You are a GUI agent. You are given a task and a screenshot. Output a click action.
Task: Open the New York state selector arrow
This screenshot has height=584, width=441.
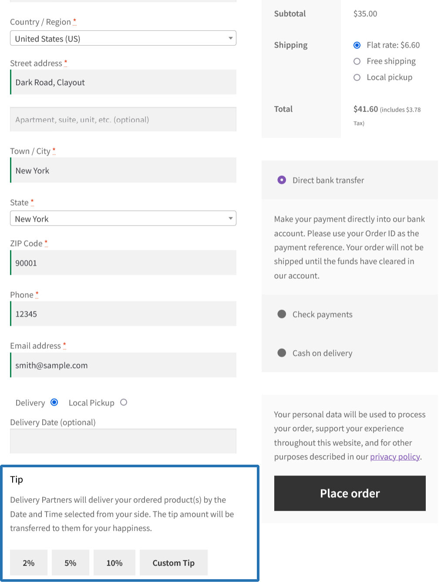[x=231, y=218]
